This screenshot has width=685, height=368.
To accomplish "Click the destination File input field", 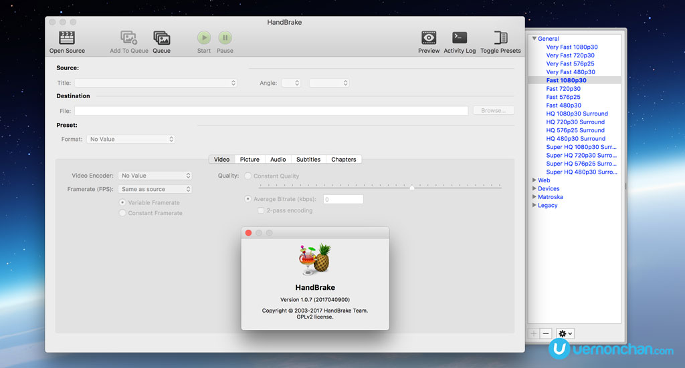I will [x=272, y=111].
